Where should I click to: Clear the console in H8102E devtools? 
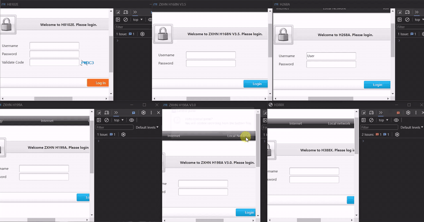click(125, 19)
